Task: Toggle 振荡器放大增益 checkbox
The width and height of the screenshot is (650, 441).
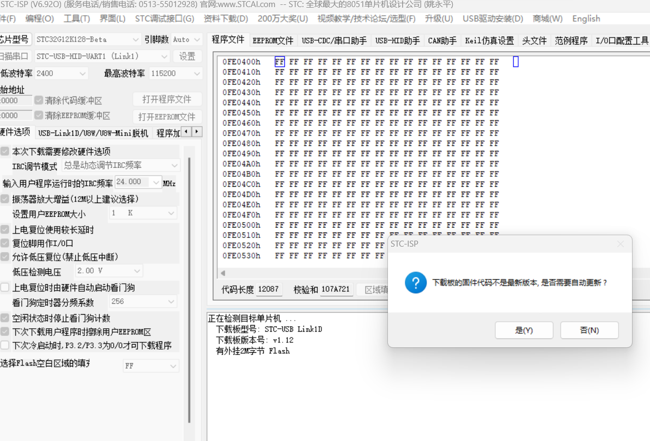Action: point(5,199)
